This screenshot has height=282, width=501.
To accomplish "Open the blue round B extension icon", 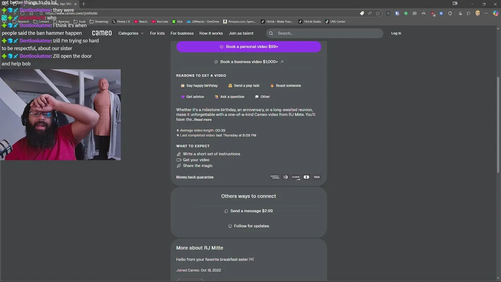I will coord(441,13).
